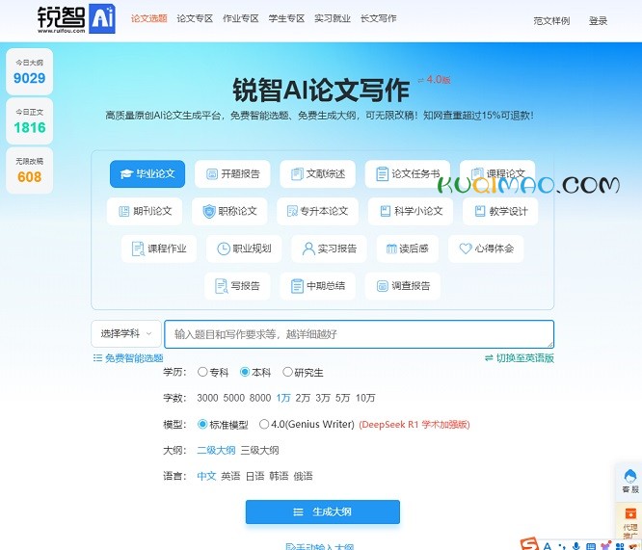Click the 今日正文 1816 counter
This screenshot has width=642, height=550.
coord(30,121)
